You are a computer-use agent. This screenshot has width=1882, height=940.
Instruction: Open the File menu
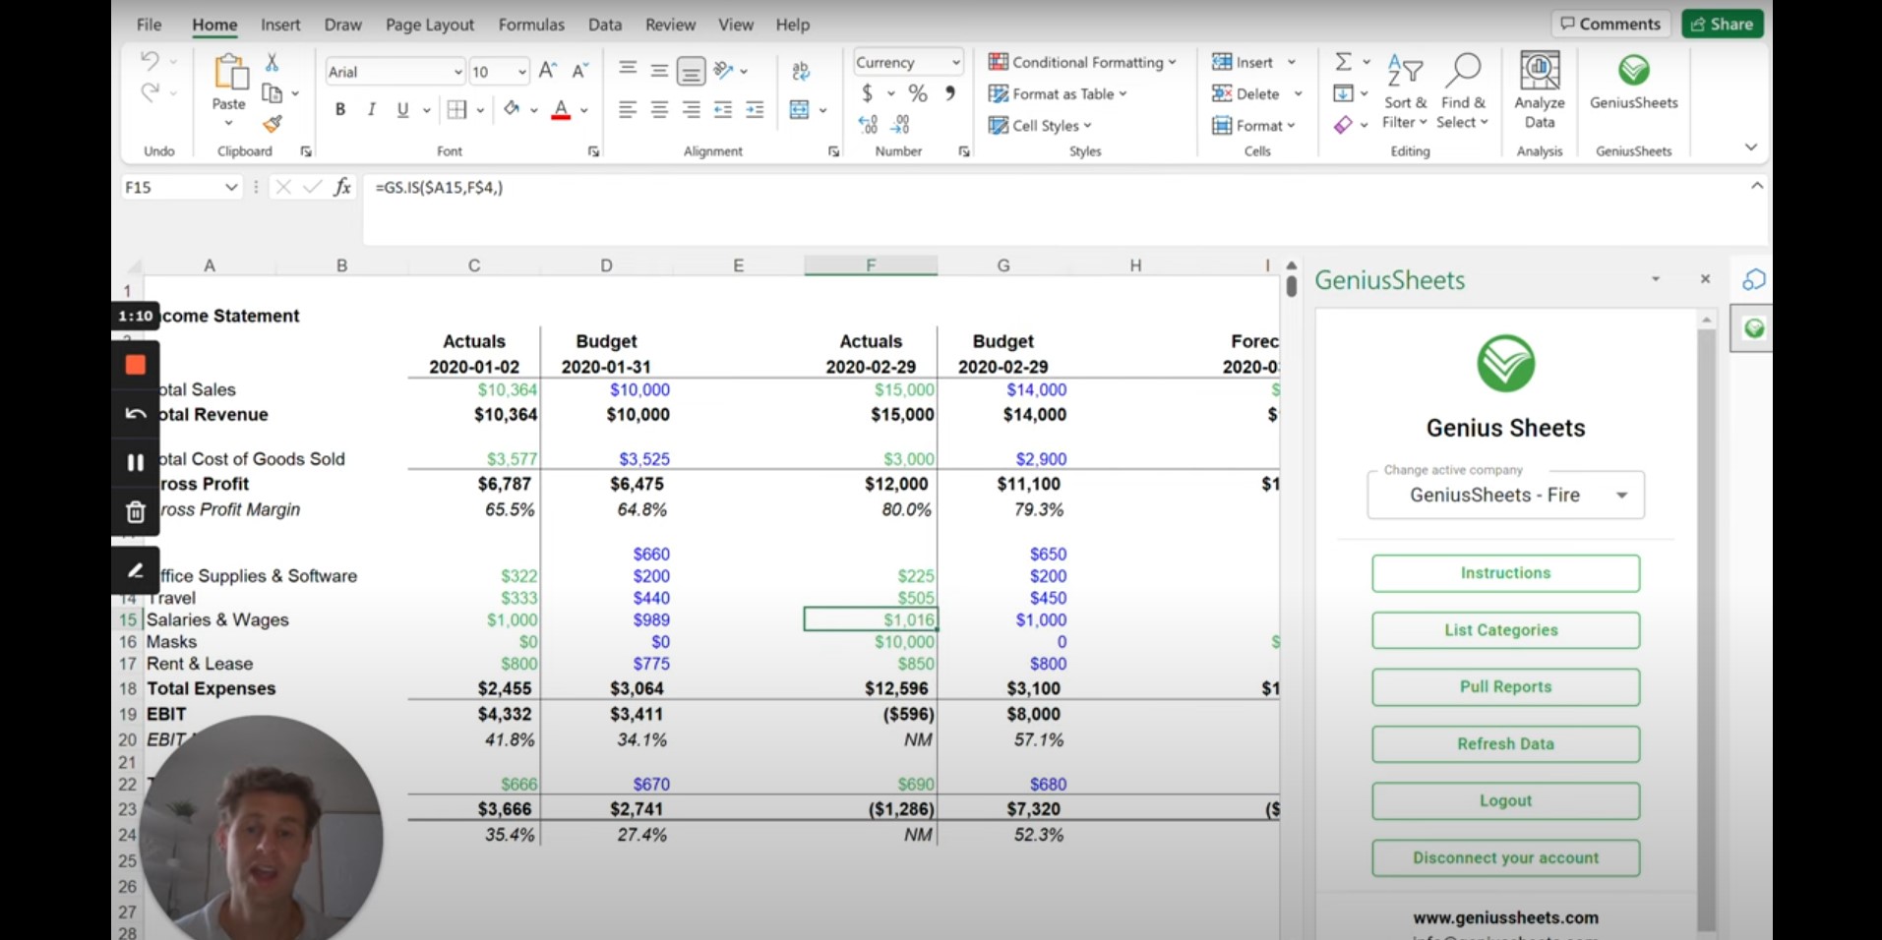[149, 25]
